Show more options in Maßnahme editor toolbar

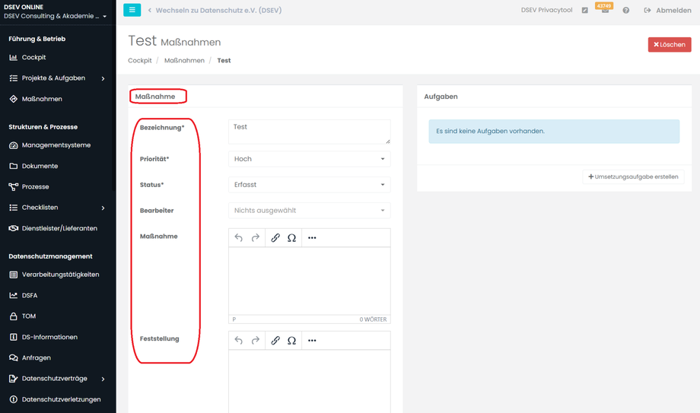tap(312, 238)
